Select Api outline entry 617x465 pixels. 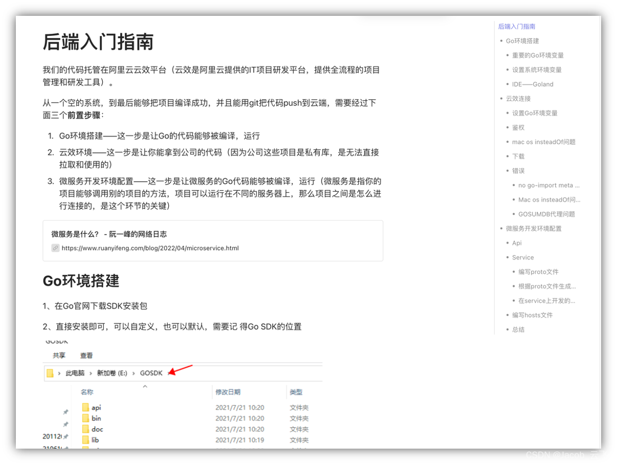pos(516,243)
